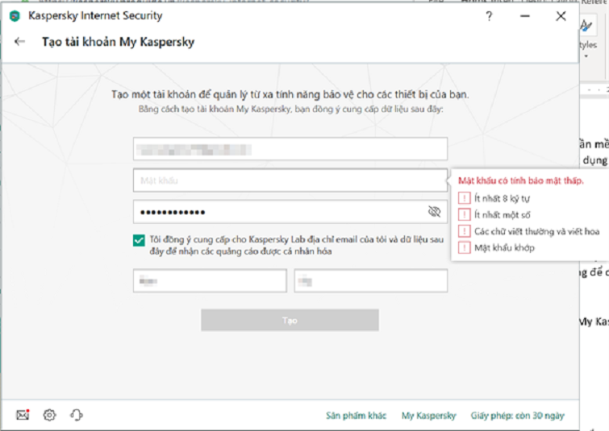Open the help question mark icon
This screenshot has width=609, height=431.
pos(489,16)
